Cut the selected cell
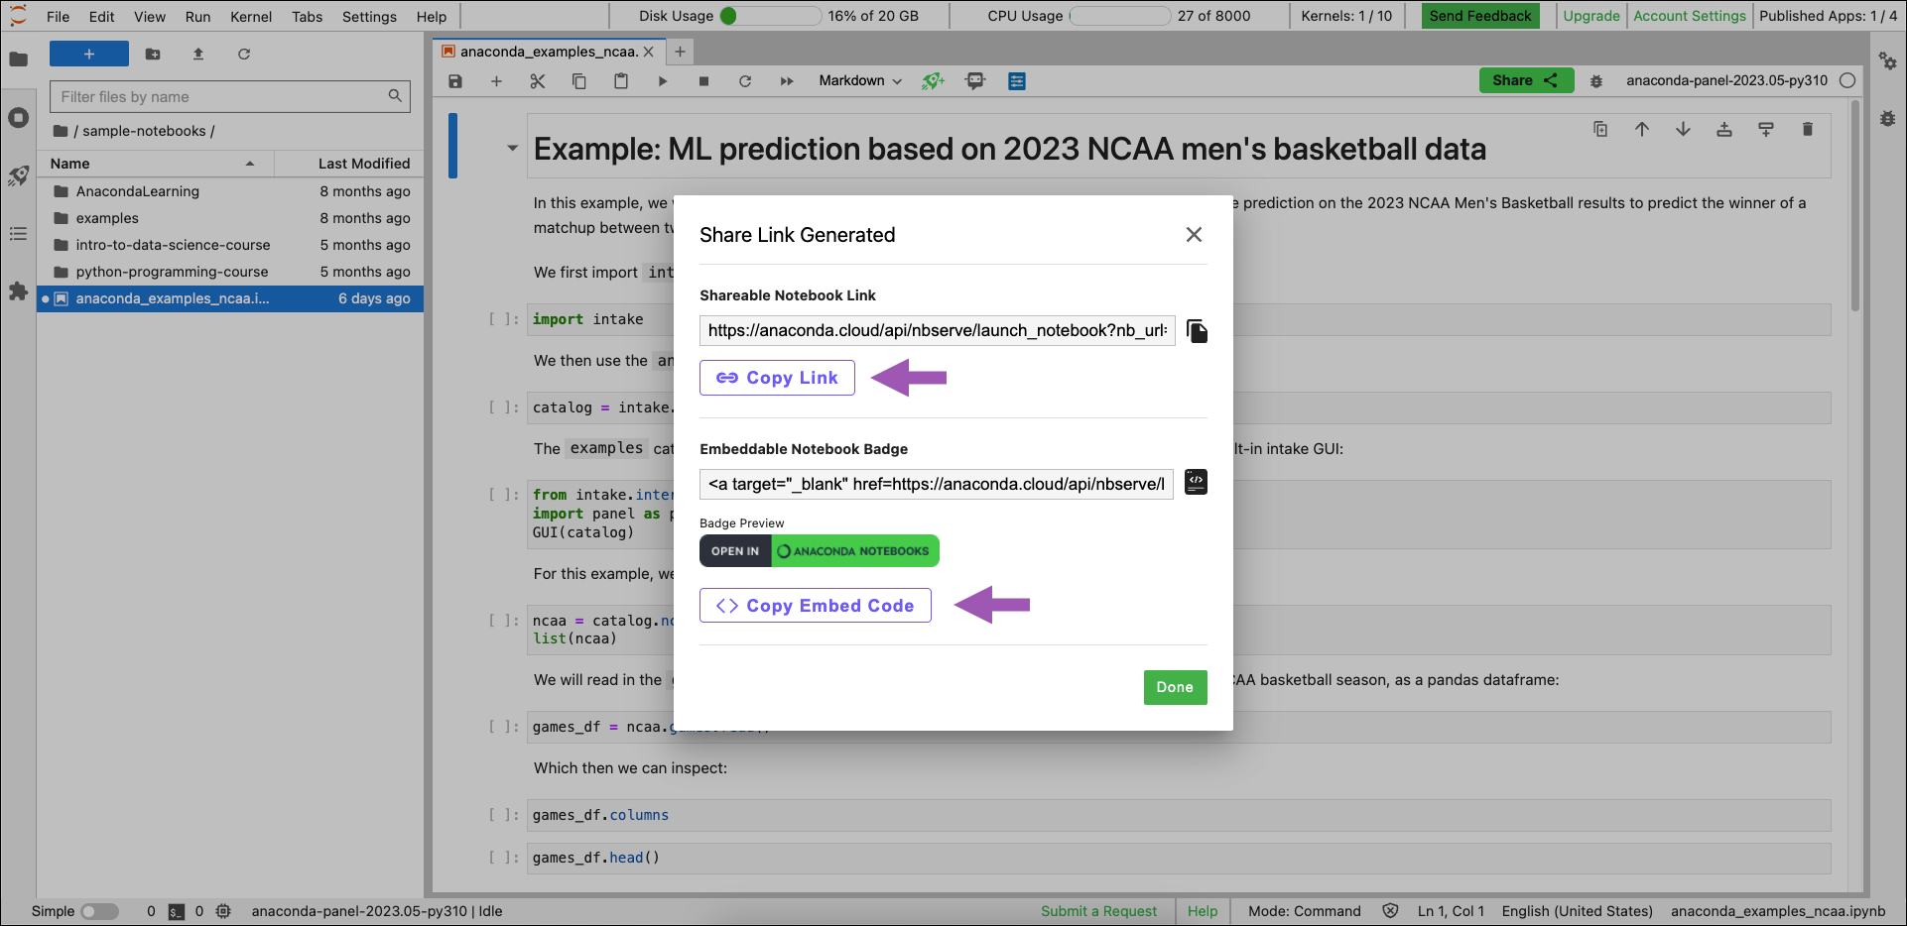The height and width of the screenshot is (926, 1907). tap(538, 81)
